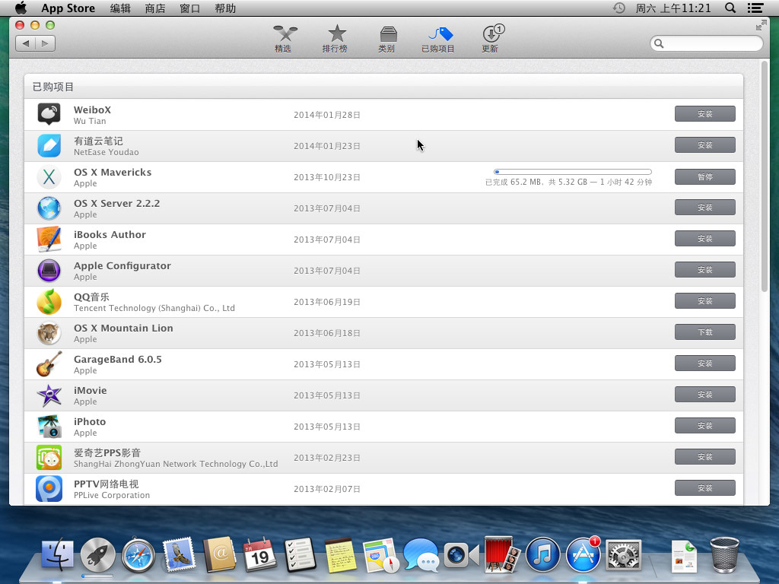Click the 有道云笔记 app icon
The width and height of the screenshot is (779, 584).
(49, 145)
